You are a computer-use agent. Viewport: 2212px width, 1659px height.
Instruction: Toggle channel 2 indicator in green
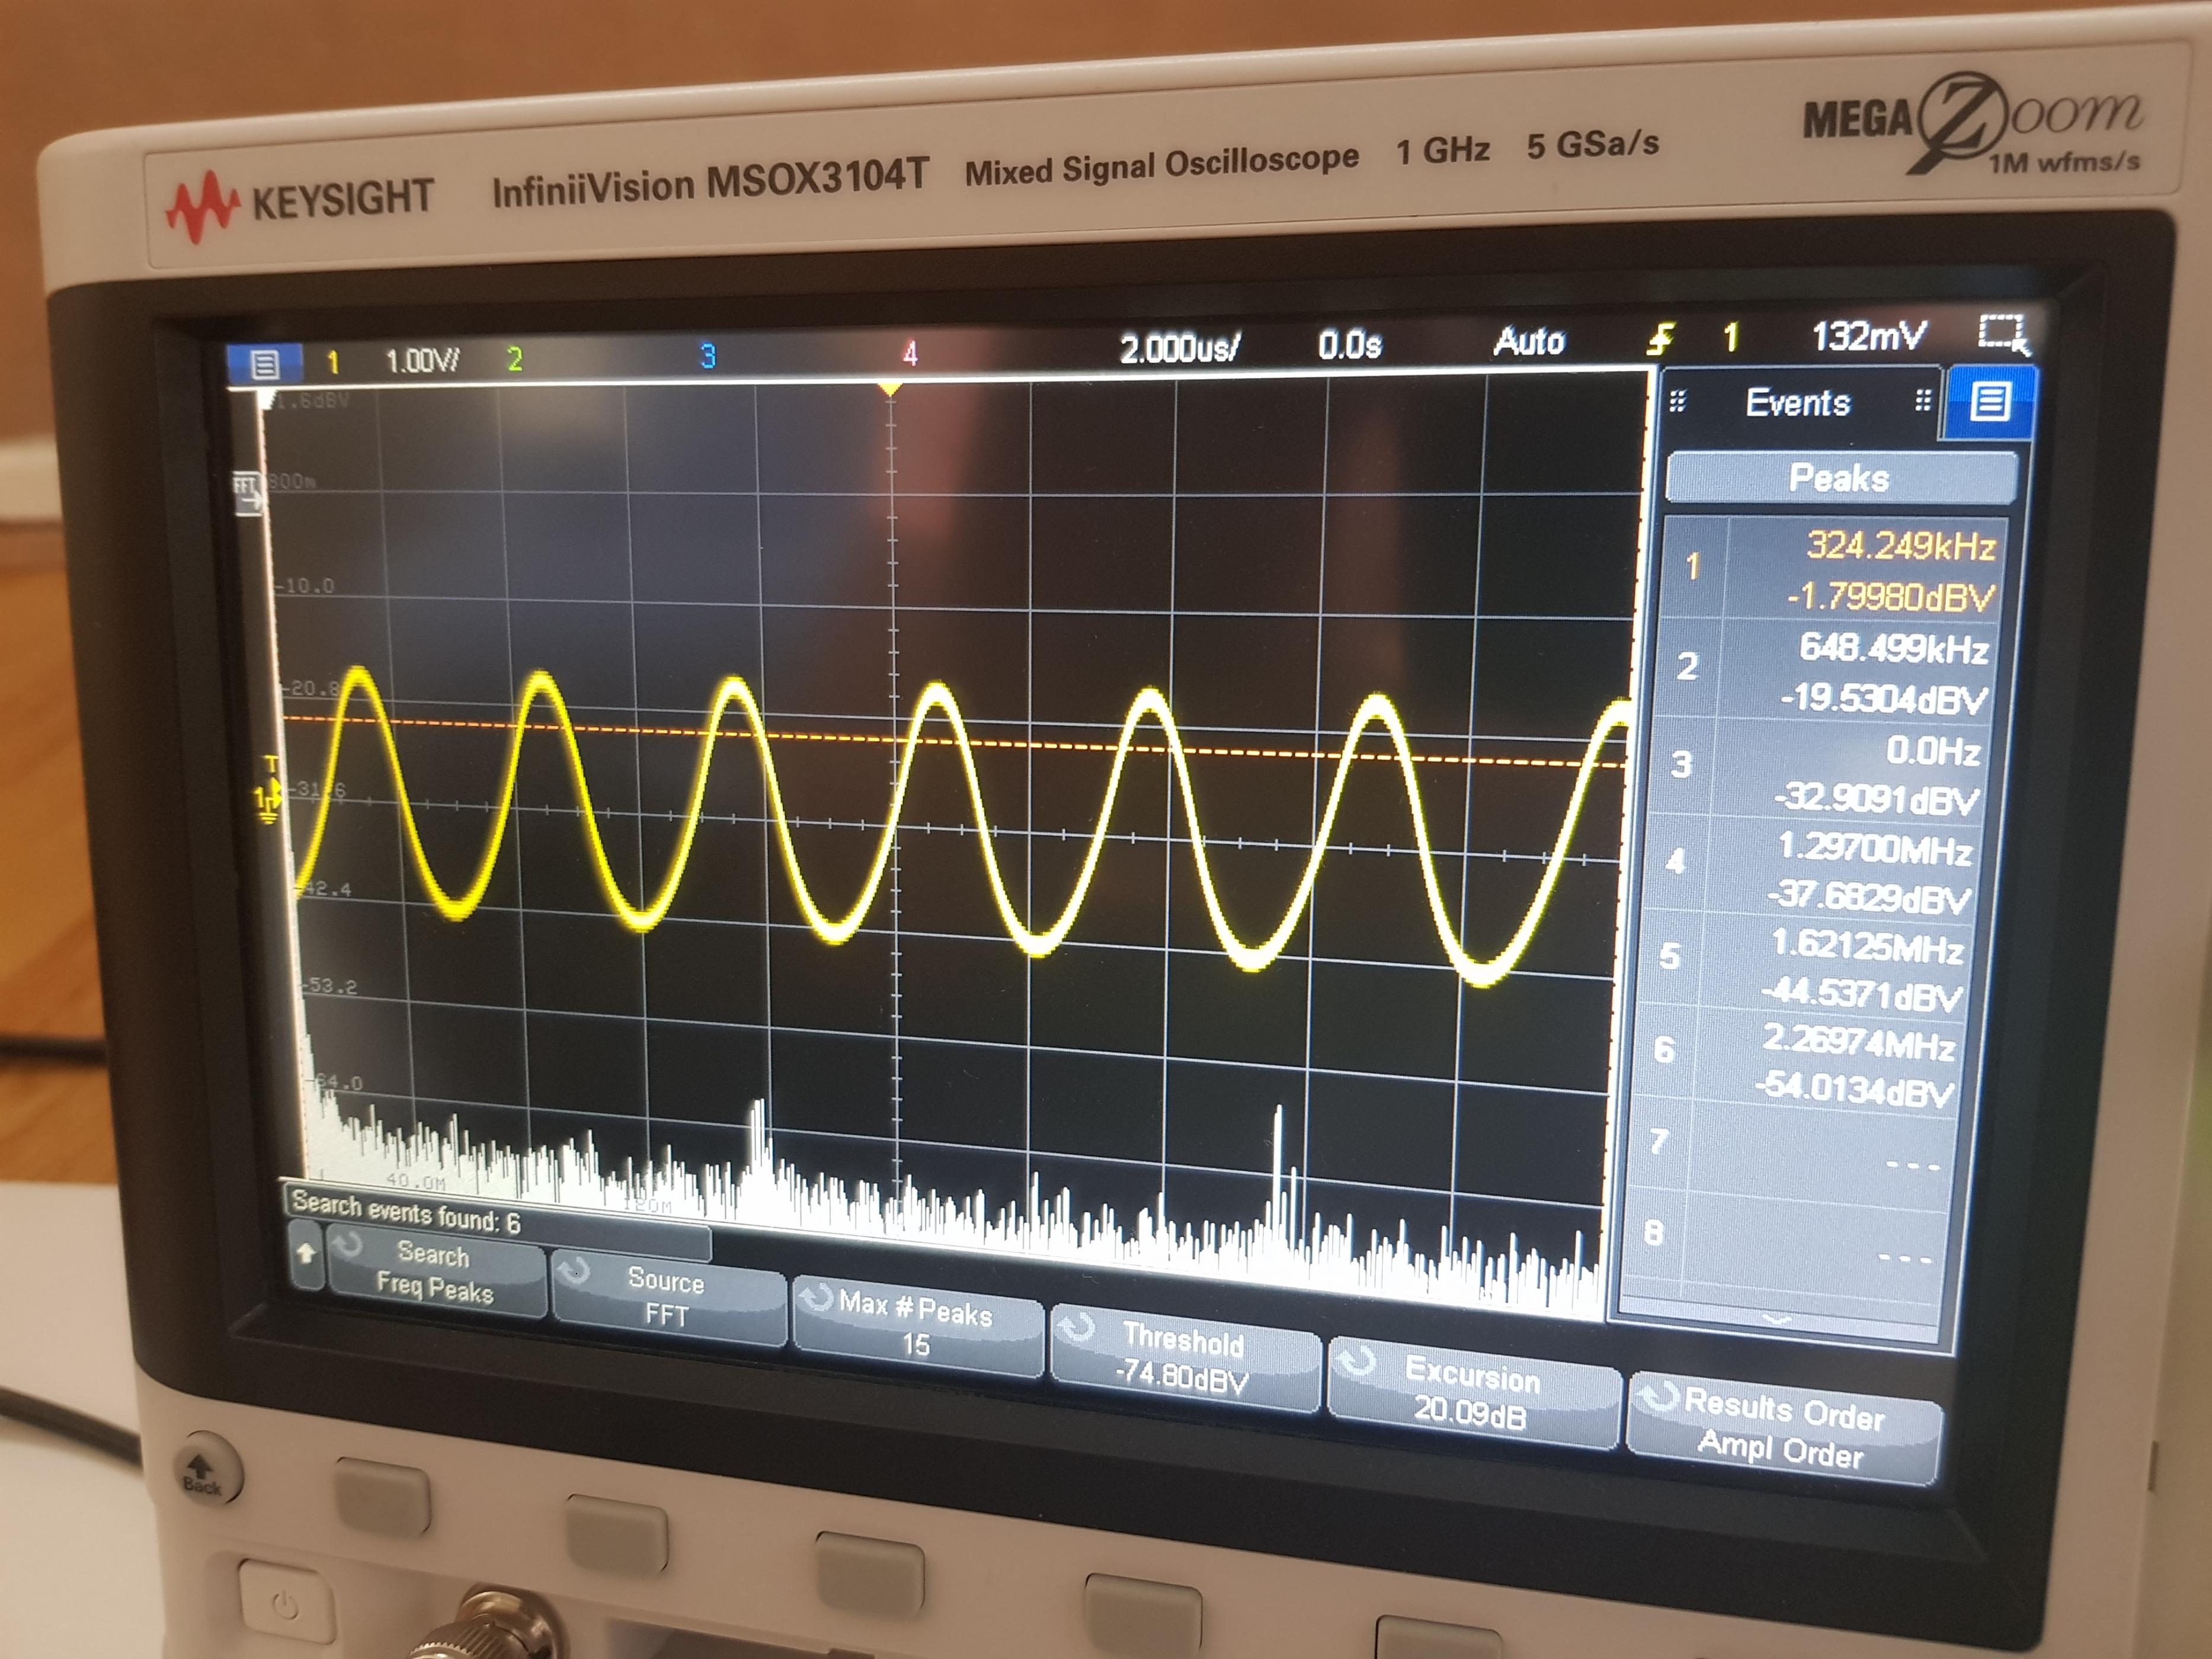515,358
